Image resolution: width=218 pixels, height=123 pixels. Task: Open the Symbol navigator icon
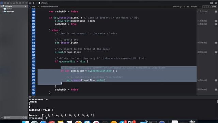[8, 3]
